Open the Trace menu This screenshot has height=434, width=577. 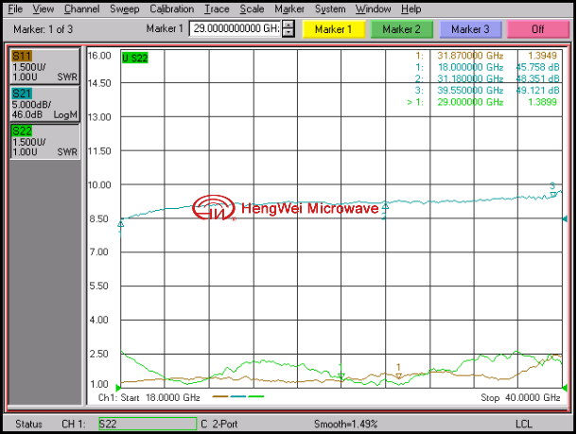click(217, 9)
